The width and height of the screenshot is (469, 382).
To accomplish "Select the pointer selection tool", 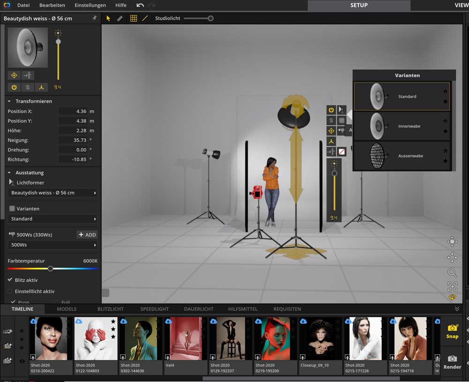I will (108, 18).
